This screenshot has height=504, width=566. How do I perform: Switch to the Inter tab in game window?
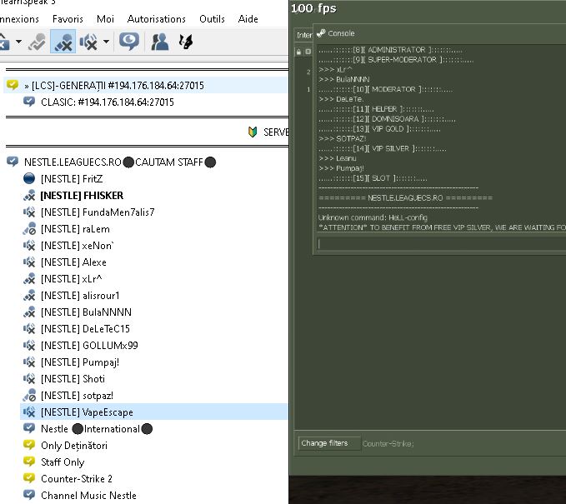point(304,35)
